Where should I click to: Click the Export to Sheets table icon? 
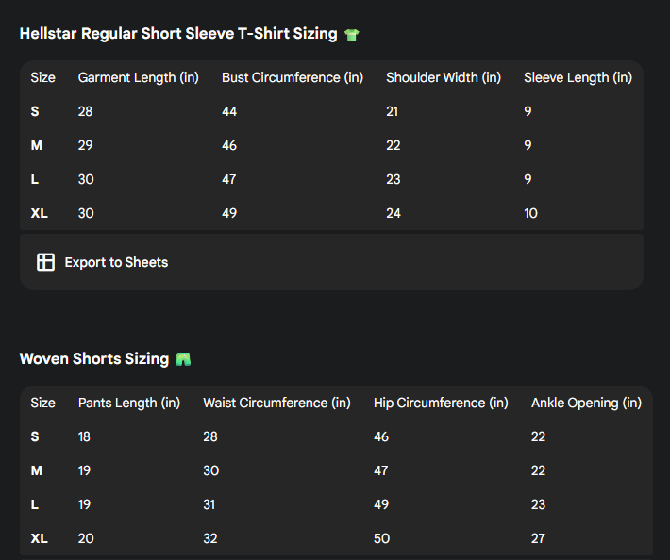tap(45, 262)
